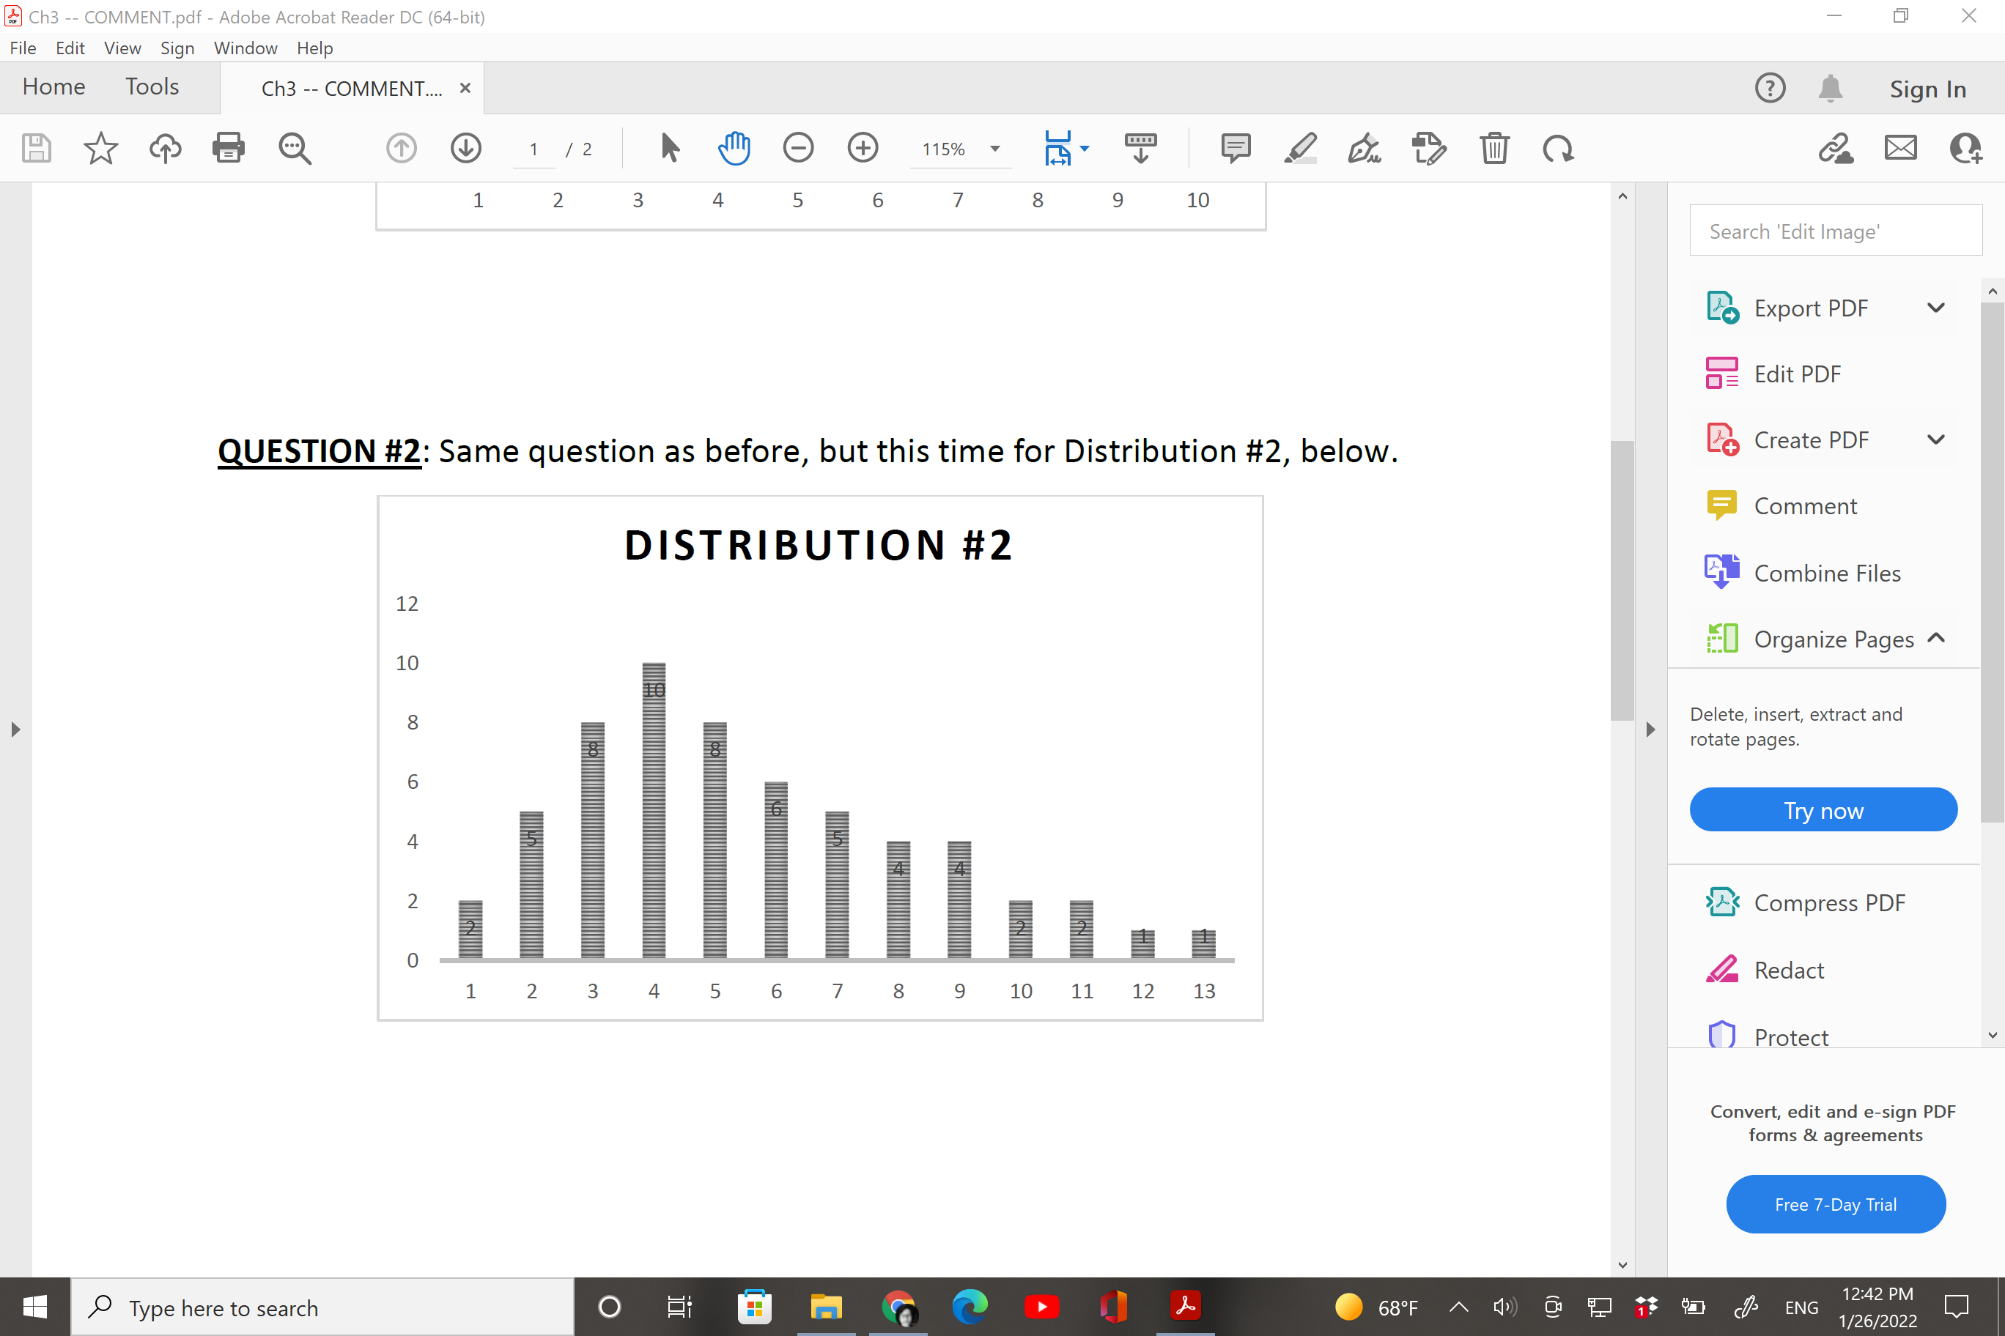Image resolution: width=2005 pixels, height=1336 pixels.
Task: Select the Highlight text tool
Action: coord(1300,148)
